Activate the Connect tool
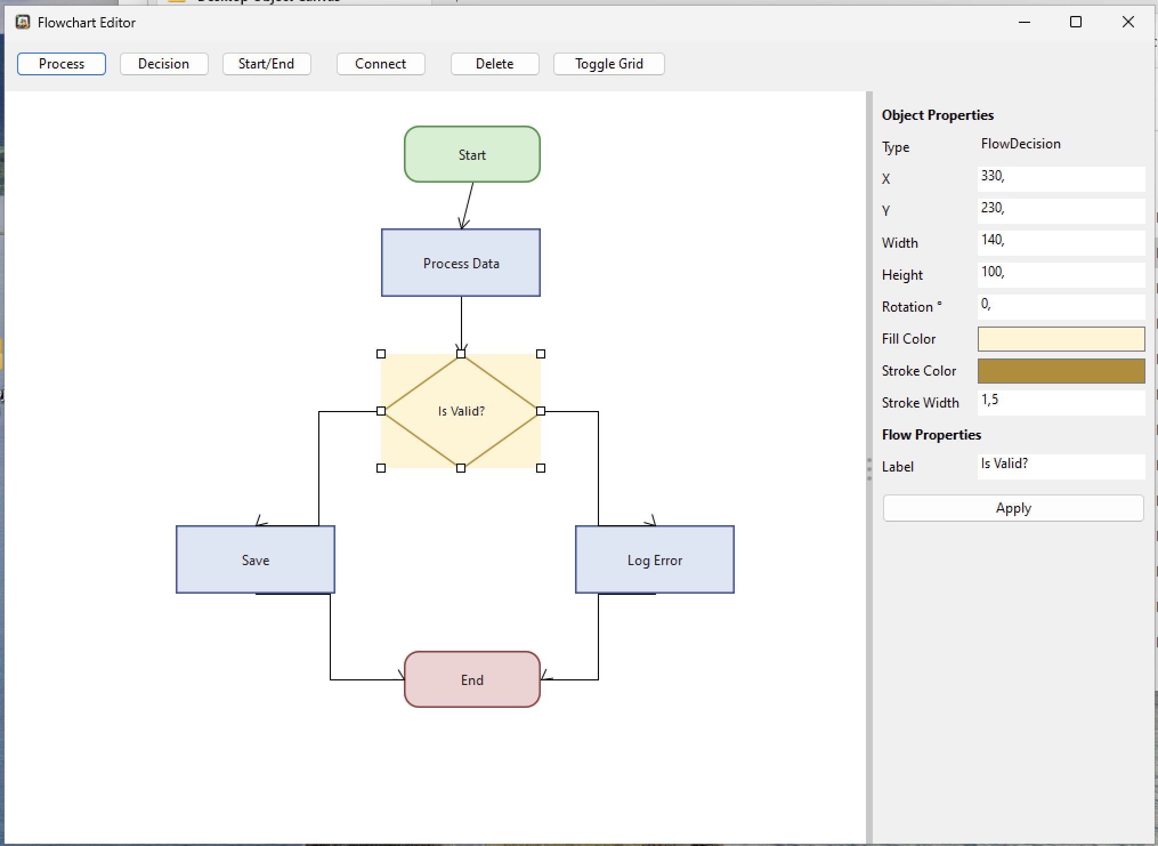The width and height of the screenshot is (1158, 846). 380,64
